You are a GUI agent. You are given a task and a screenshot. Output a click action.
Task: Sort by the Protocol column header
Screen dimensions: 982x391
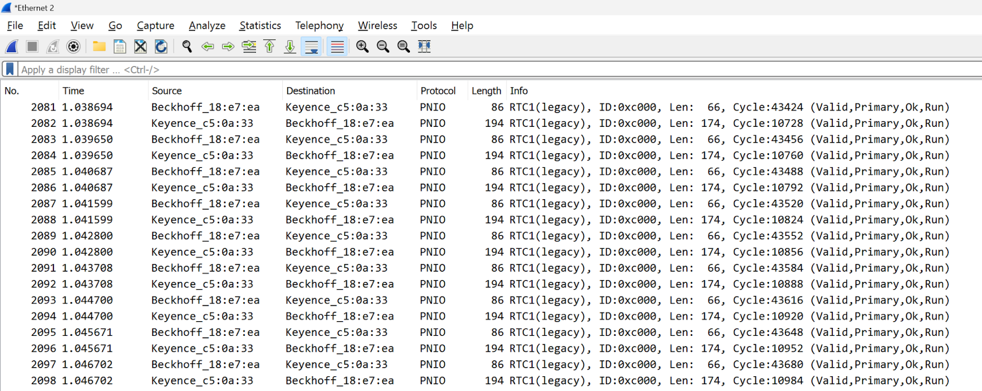coord(443,91)
